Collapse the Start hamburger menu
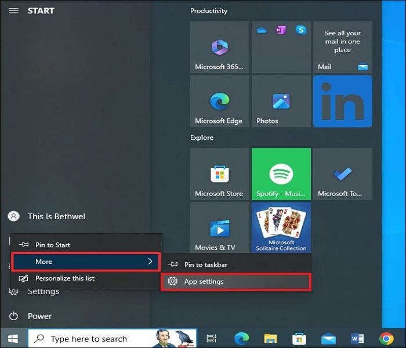 (14, 10)
